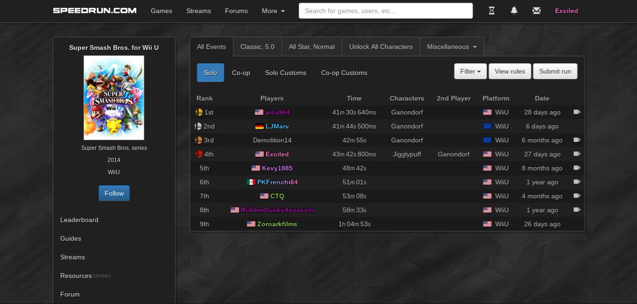Open the Guides sidebar link
The width and height of the screenshot is (637, 304).
71,238
